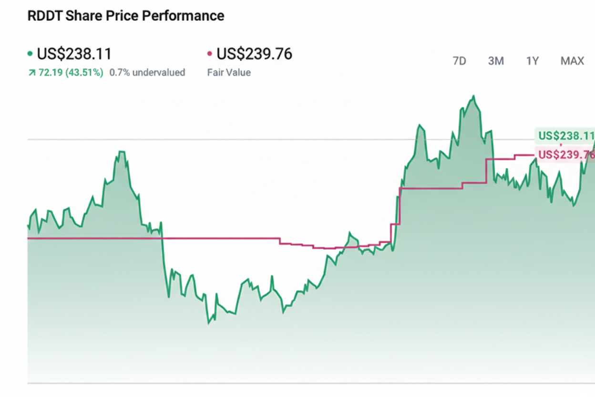595x397 pixels.
Task: Click the green upward arrow icon
Action: coord(31,73)
